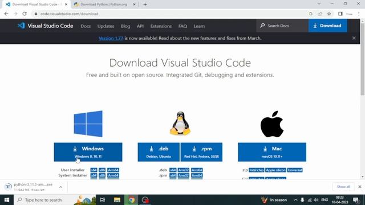Screen dimensions: 365x205
Task: Bookmark this page with the star
Action: pyautogui.click(x=329, y=14)
